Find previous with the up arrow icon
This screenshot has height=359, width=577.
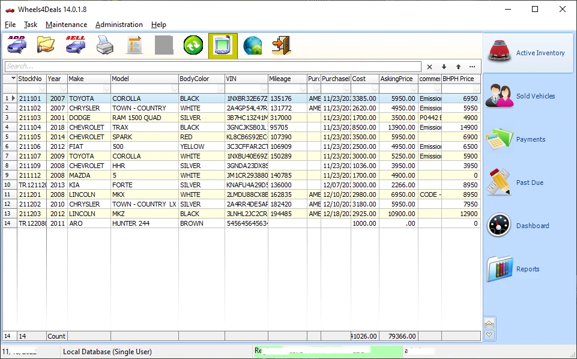(x=458, y=67)
